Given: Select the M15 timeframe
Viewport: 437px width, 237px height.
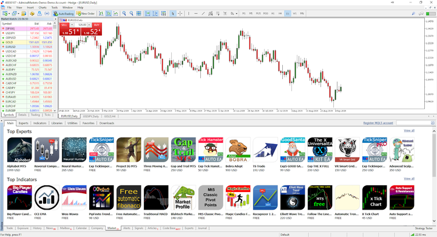Looking at the screenshot, I should click(x=259, y=13).
